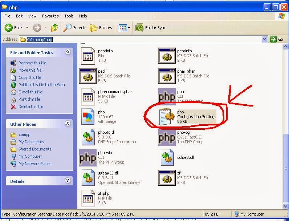Viewport: 289px width, 221px height.
Task: Select sqlite3.dll file icon
Action: pyautogui.click(x=167, y=157)
